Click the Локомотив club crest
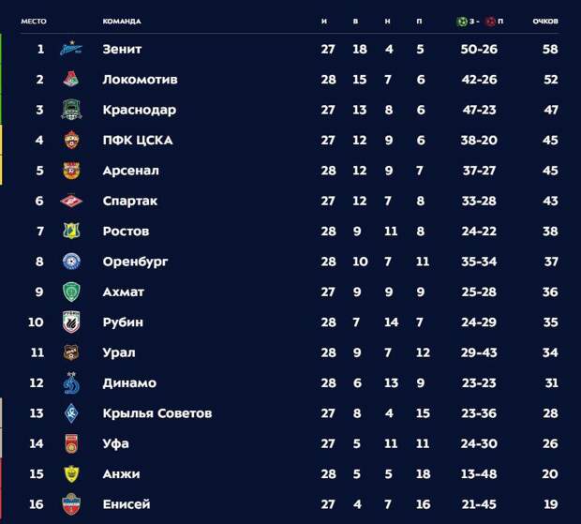The width and height of the screenshot is (581, 524). [71, 79]
